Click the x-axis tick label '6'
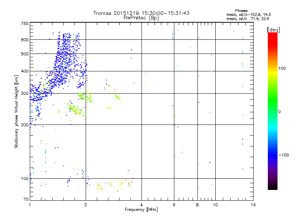Image resolution: width=298 pixels, height=223 pixels. coord(174,205)
